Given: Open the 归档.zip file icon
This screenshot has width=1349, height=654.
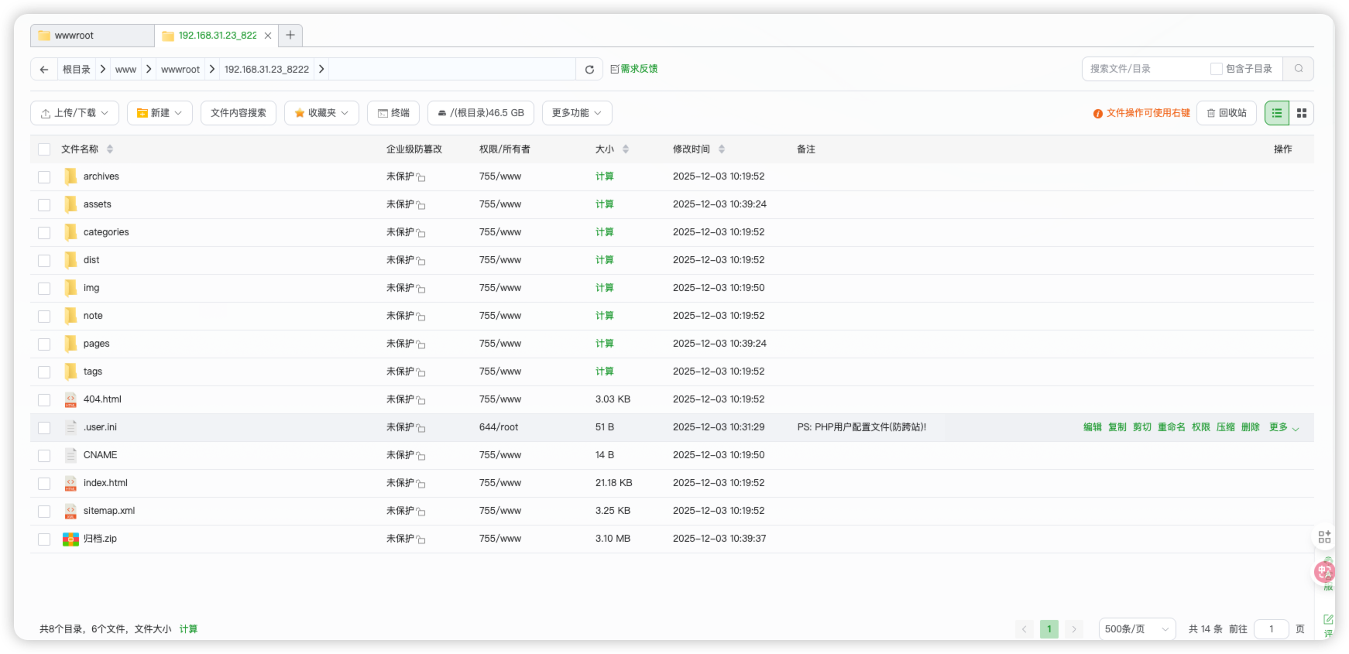Looking at the screenshot, I should click(x=70, y=539).
